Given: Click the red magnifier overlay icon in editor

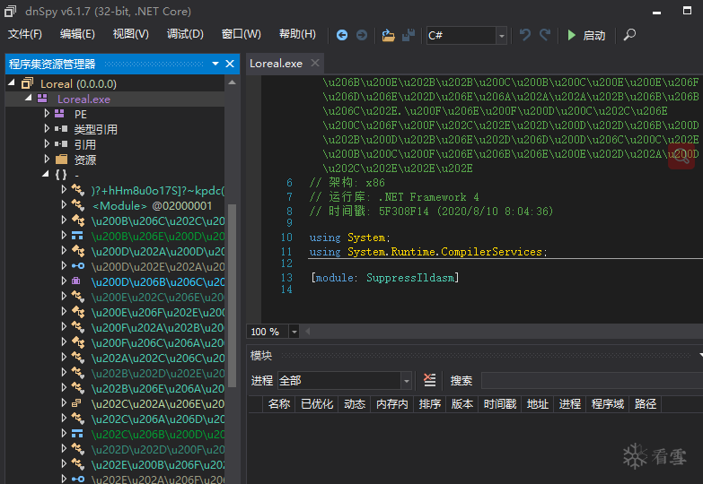Looking at the screenshot, I should tap(681, 156).
